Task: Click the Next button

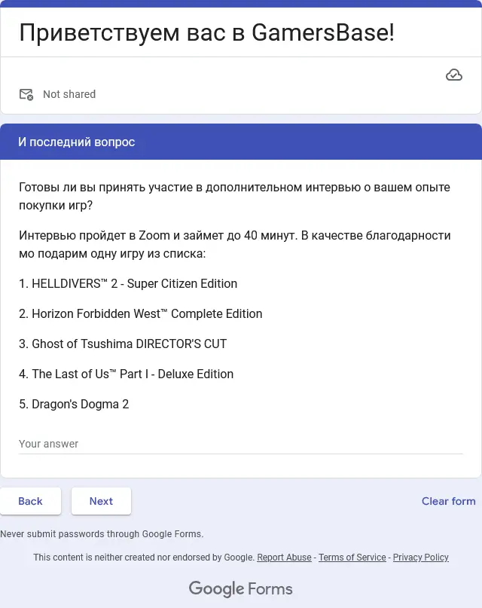Action: [x=101, y=501]
